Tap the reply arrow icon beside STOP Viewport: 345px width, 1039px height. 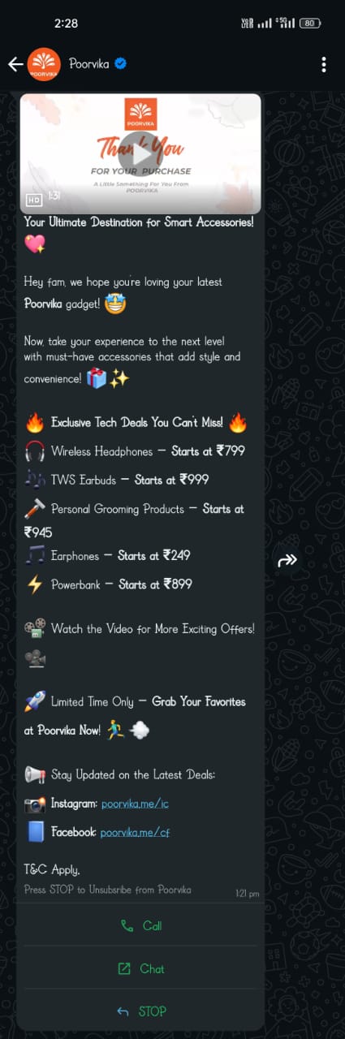tap(123, 1011)
